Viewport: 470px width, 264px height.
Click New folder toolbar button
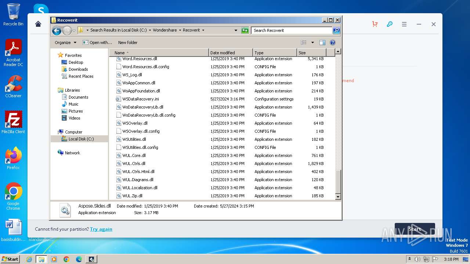tap(128, 43)
